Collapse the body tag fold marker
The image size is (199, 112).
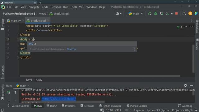18,40
